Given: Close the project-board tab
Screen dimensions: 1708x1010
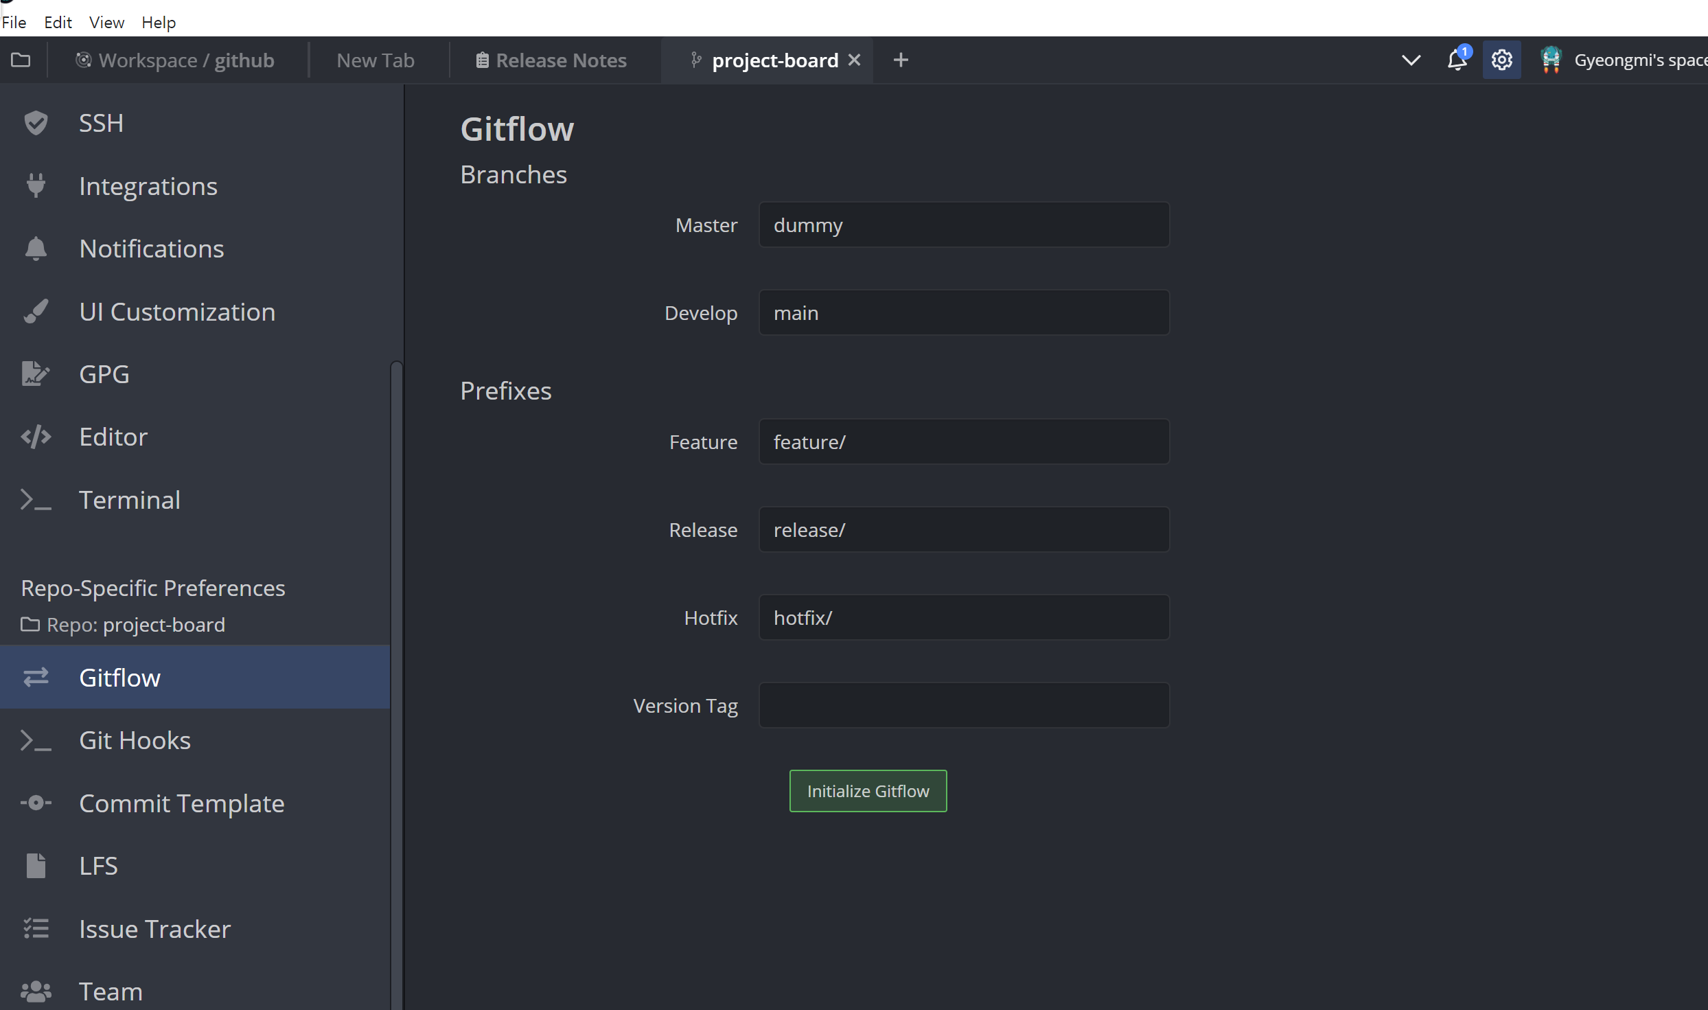Looking at the screenshot, I should coord(854,60).
